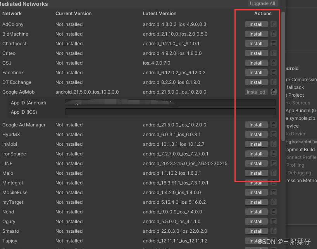This screenshot has width=317, height=249.
Task: Install the Facebook network
Action: [256, 73]
